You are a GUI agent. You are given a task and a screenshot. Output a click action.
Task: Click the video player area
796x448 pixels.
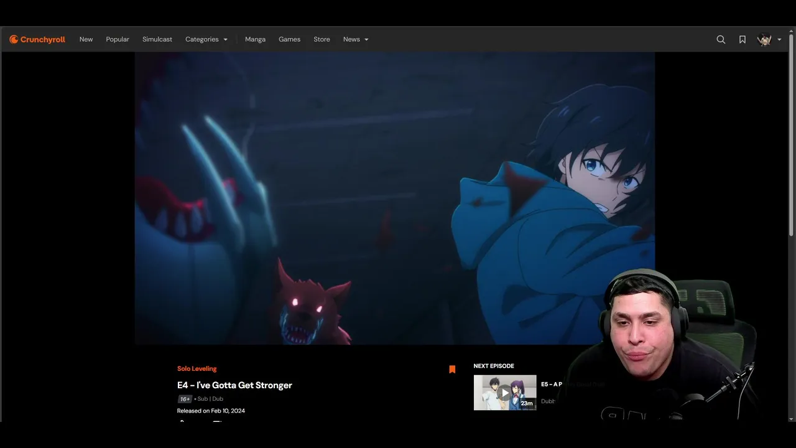[x=395, y=198]
